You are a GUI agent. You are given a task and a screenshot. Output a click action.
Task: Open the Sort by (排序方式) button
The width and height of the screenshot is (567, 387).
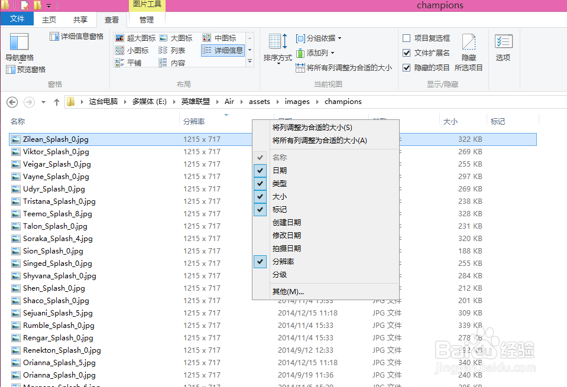click(x=278, y=49)
